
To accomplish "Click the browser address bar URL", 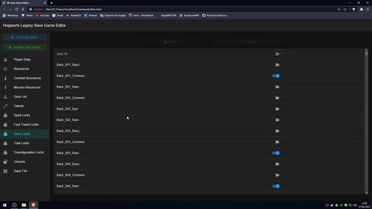I will tap(74, 9).
